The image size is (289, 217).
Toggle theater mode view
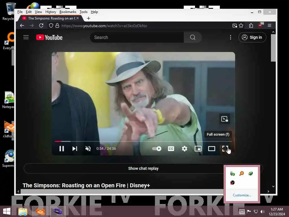pos(212,149)
